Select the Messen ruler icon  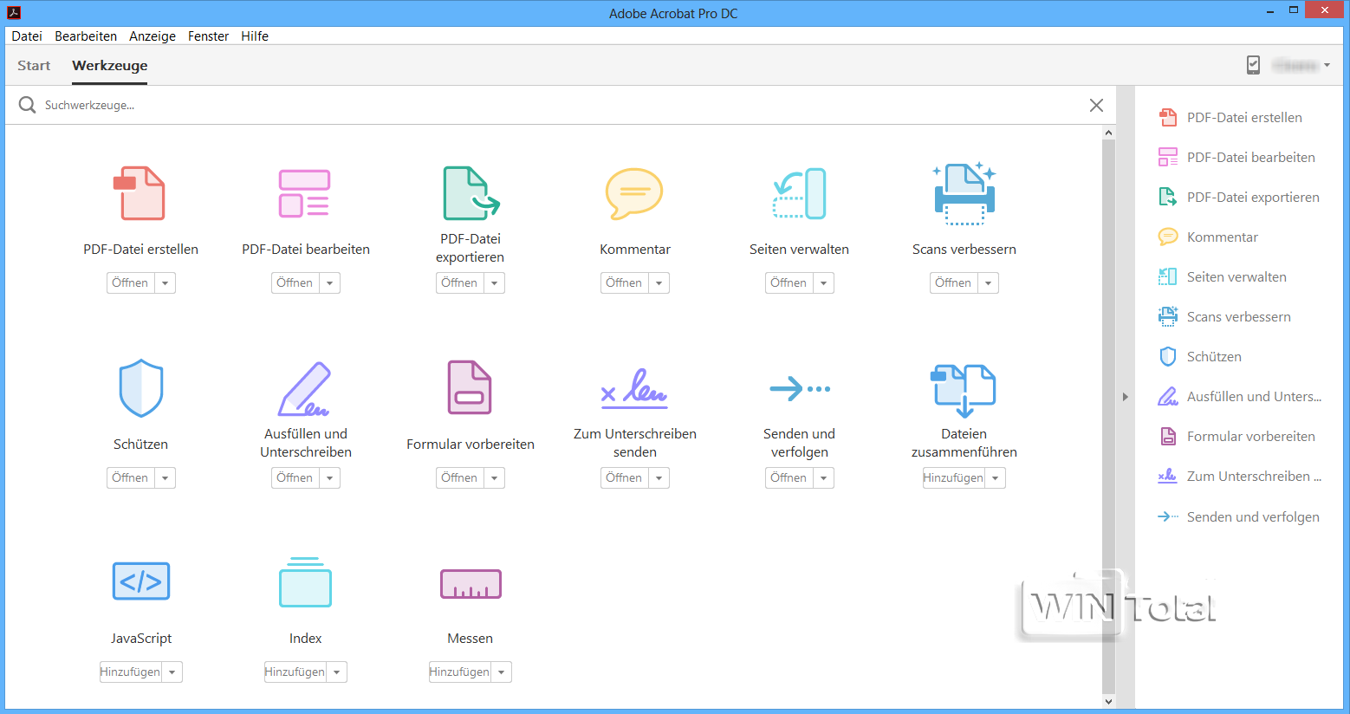(471, 584)
